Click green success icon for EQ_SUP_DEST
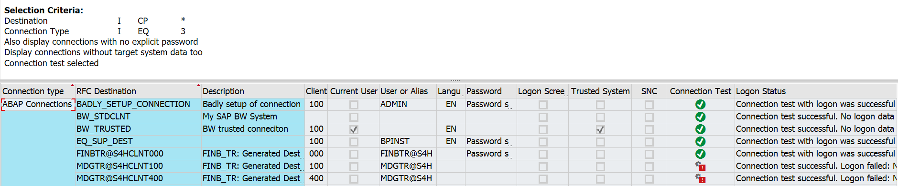 700,141
